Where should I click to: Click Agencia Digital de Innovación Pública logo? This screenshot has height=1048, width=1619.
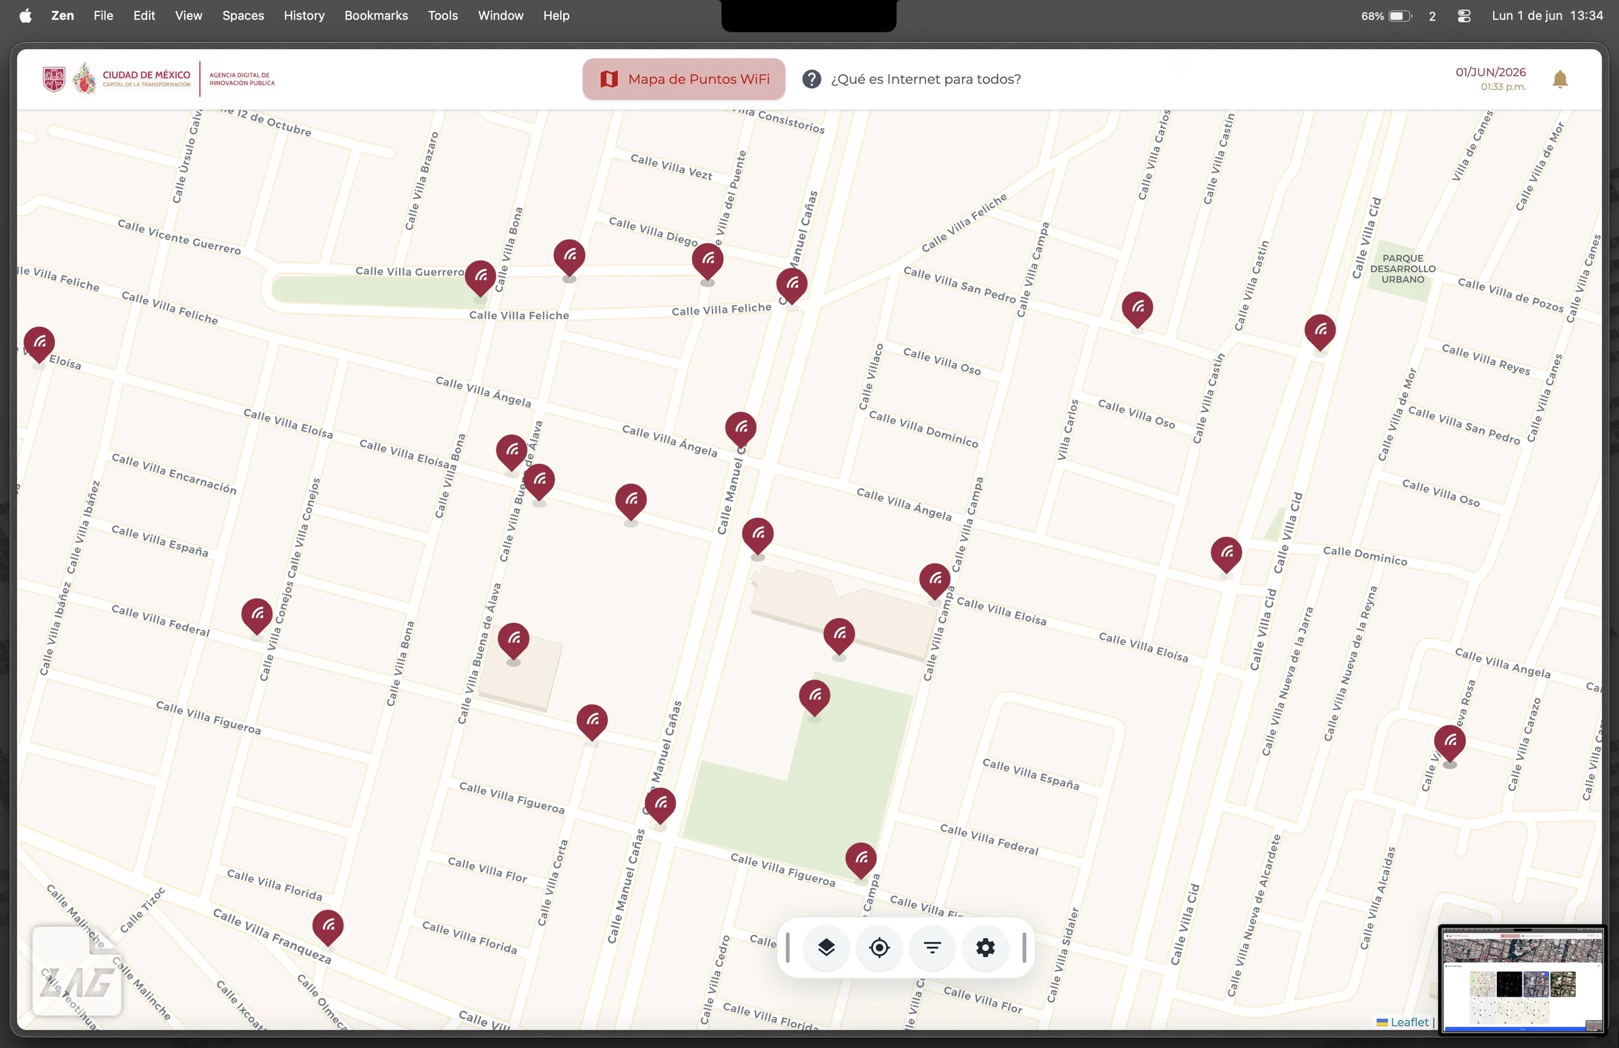tap(242, 79)
